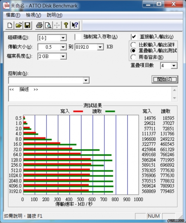Click the 128.0 transfer size row label
Screen dimensions: 186x223
(16, 160)
